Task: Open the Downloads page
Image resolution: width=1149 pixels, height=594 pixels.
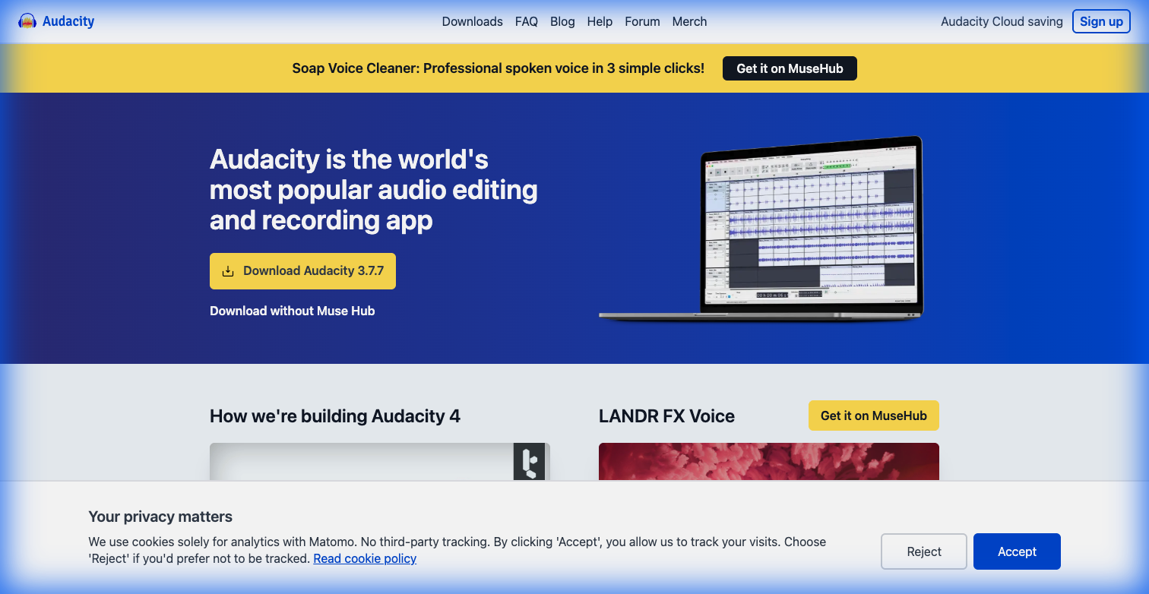Action: tap(472, 21)
